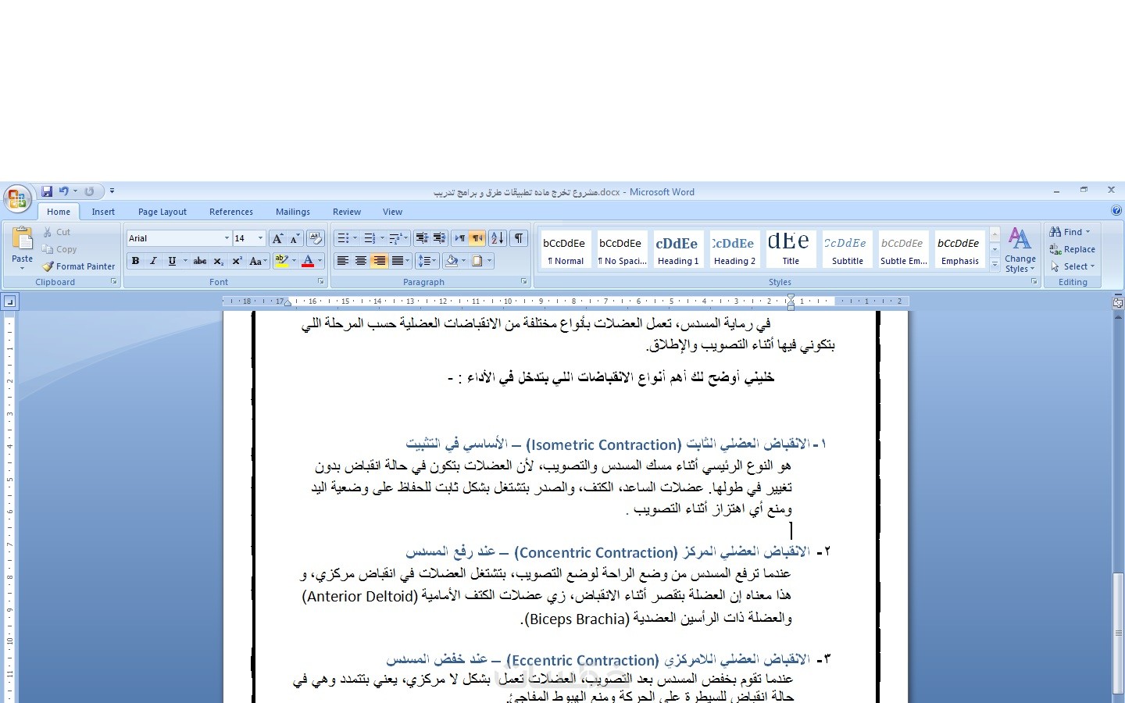
Task: Clear formatting from the selection
Action: coord(316,238)
